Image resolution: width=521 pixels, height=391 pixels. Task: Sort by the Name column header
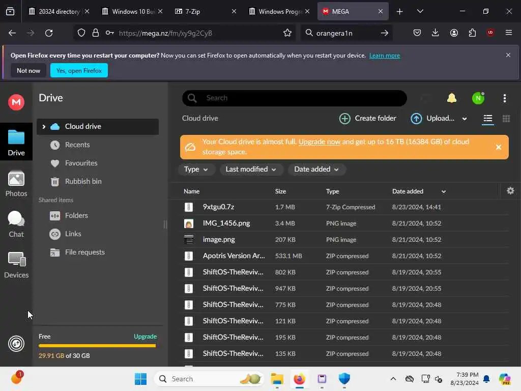(x=191, y=191)
